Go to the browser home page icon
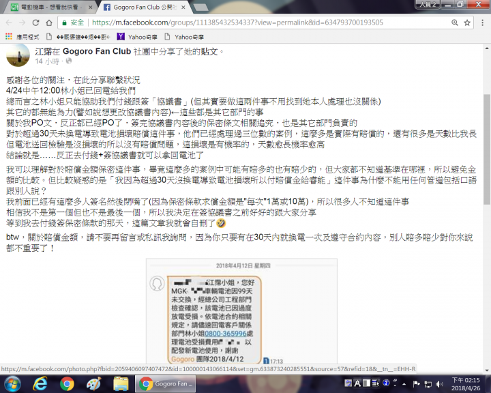Viewport: 491px width, 393px height. [49, 23]
